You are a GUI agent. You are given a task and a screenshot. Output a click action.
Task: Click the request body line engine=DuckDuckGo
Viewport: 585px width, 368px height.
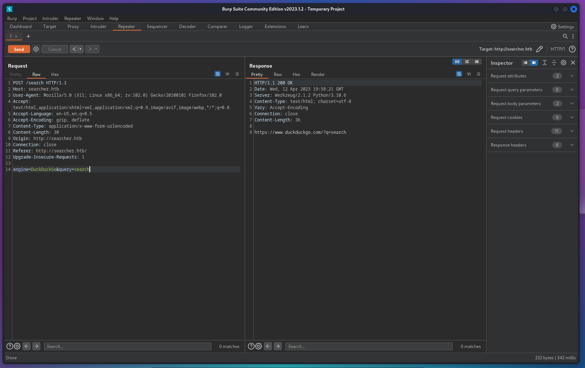(x=51, y=169)
